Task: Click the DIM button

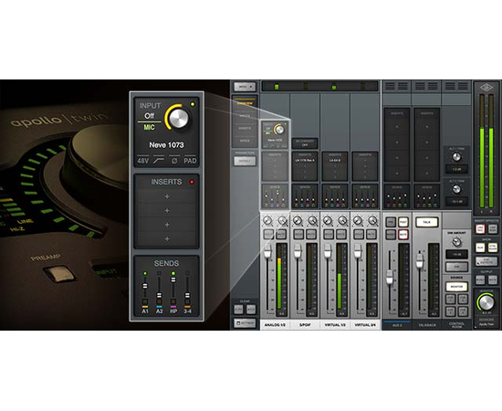Action: [456, 267]
